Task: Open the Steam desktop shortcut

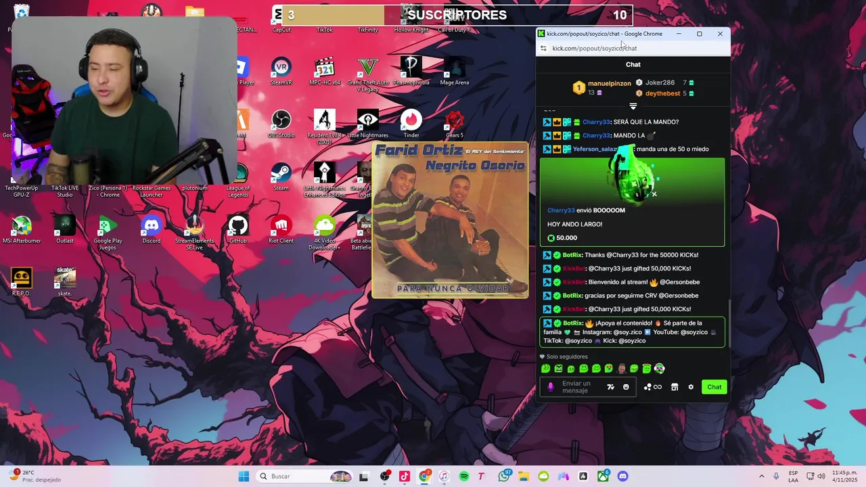Action: 281,177
